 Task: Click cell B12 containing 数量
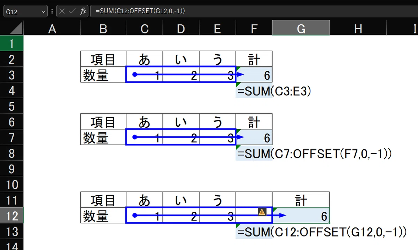[103, 216]
